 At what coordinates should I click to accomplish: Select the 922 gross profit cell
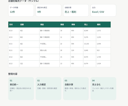[x=103, y=50]
